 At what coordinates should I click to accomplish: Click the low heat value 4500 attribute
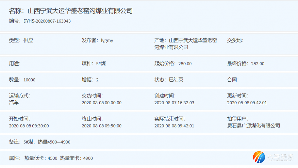[x=52, y=158]
